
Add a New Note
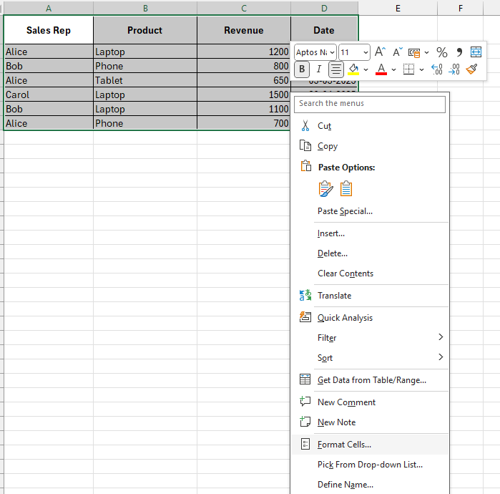click(x=370, y=422)
